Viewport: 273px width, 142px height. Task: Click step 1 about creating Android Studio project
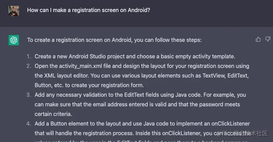pos(135,57)
